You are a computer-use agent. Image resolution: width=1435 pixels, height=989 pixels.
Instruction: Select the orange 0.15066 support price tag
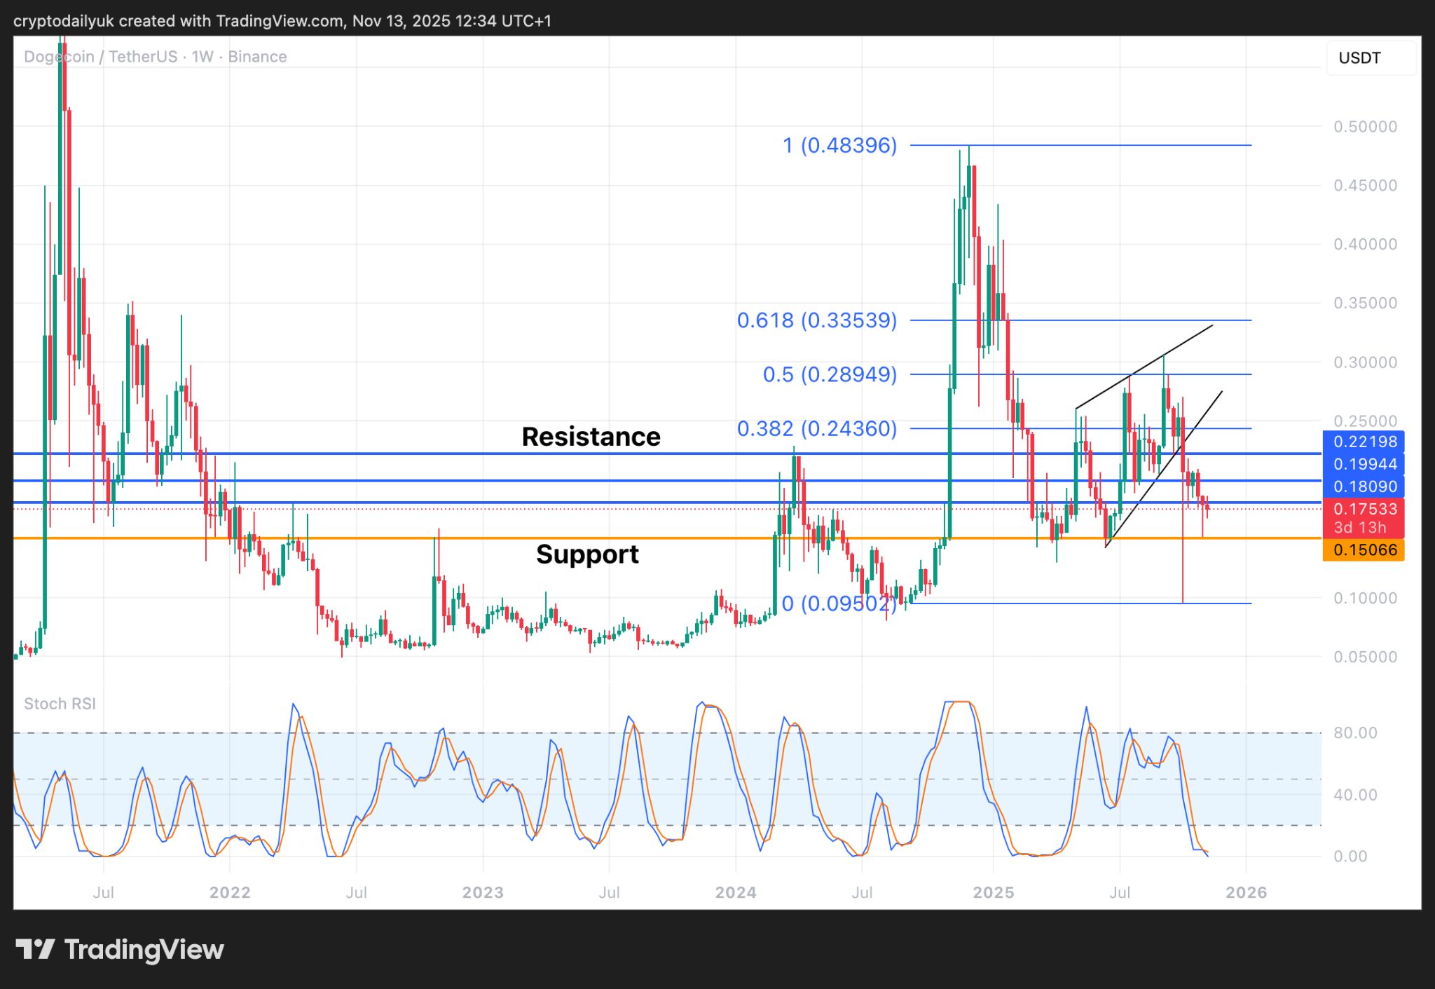tap(1365, 551)
